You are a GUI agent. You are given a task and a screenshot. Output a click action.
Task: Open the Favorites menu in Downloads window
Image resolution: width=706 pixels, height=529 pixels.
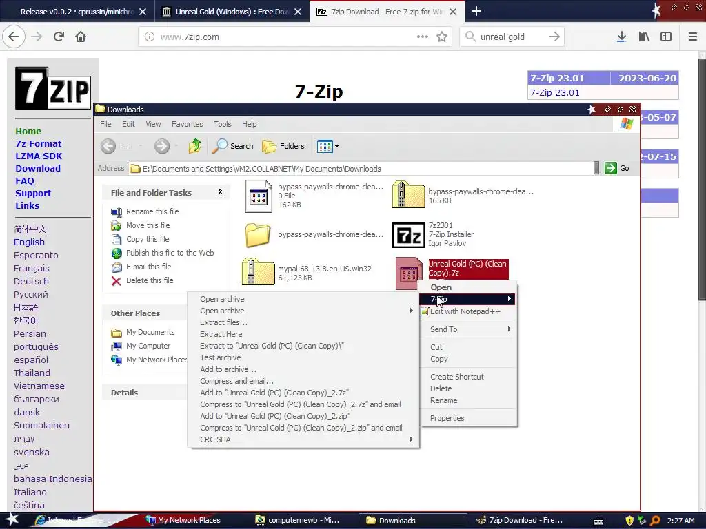(x=187, y=124)
